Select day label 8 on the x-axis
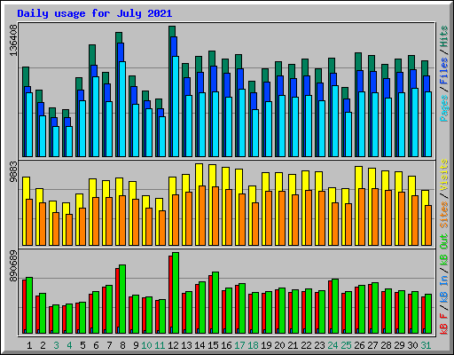The height and width of the screenshot is (355, 454). (x=122, y=345)
